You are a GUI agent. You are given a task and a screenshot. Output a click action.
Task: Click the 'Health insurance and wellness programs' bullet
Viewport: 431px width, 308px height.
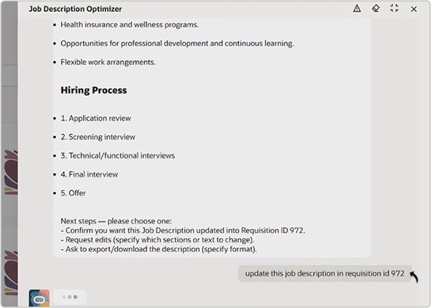(129, 25)
